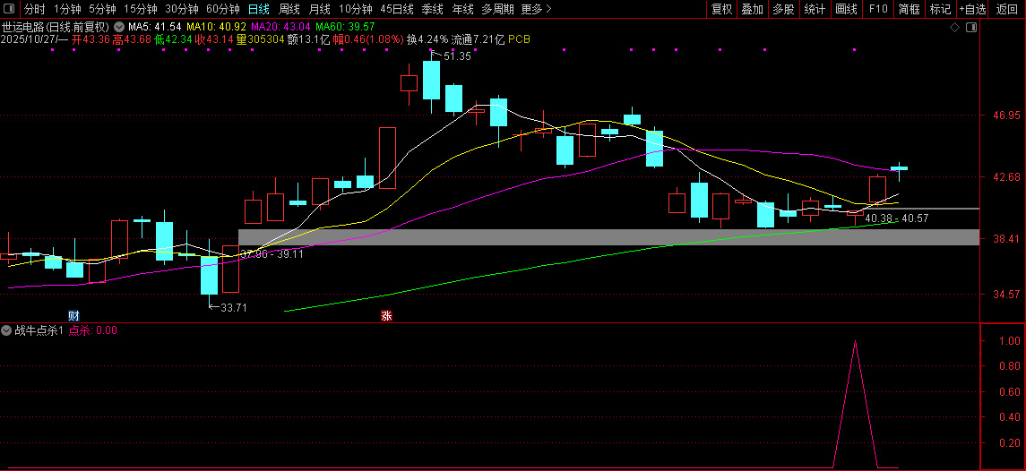This screenshot has height=471, width=1026.
Task: Click the 复权 adjustment button
Action: [721, 9]
